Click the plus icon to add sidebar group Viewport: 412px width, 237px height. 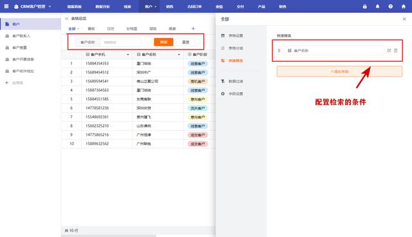point(7,82)
